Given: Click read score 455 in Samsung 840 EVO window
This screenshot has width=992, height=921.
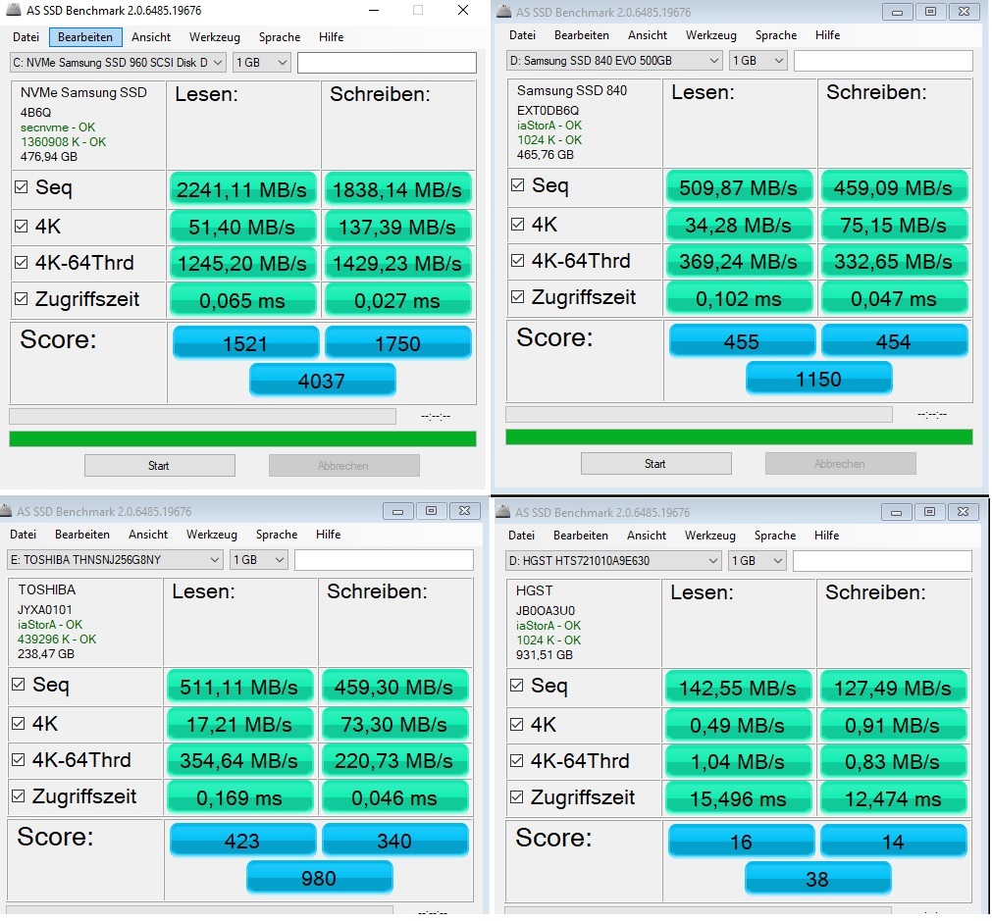Looking at the screenshot, I should (742, 341).
